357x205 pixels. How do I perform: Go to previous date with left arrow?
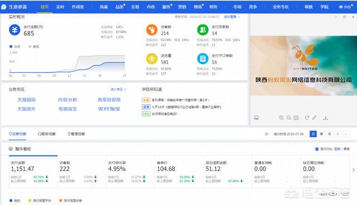tap(338, 134)
